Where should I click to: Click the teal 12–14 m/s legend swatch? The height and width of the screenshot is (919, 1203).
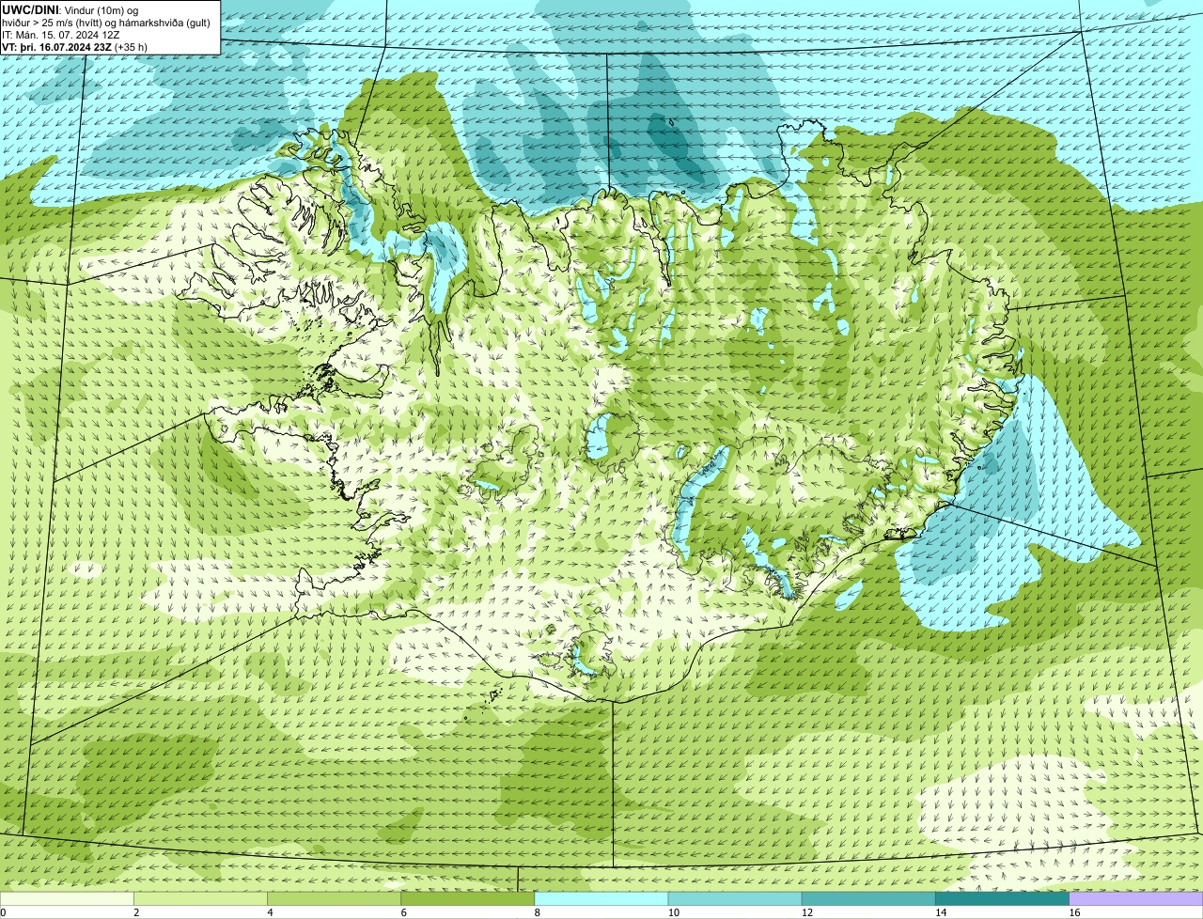[x=869, y=899]
